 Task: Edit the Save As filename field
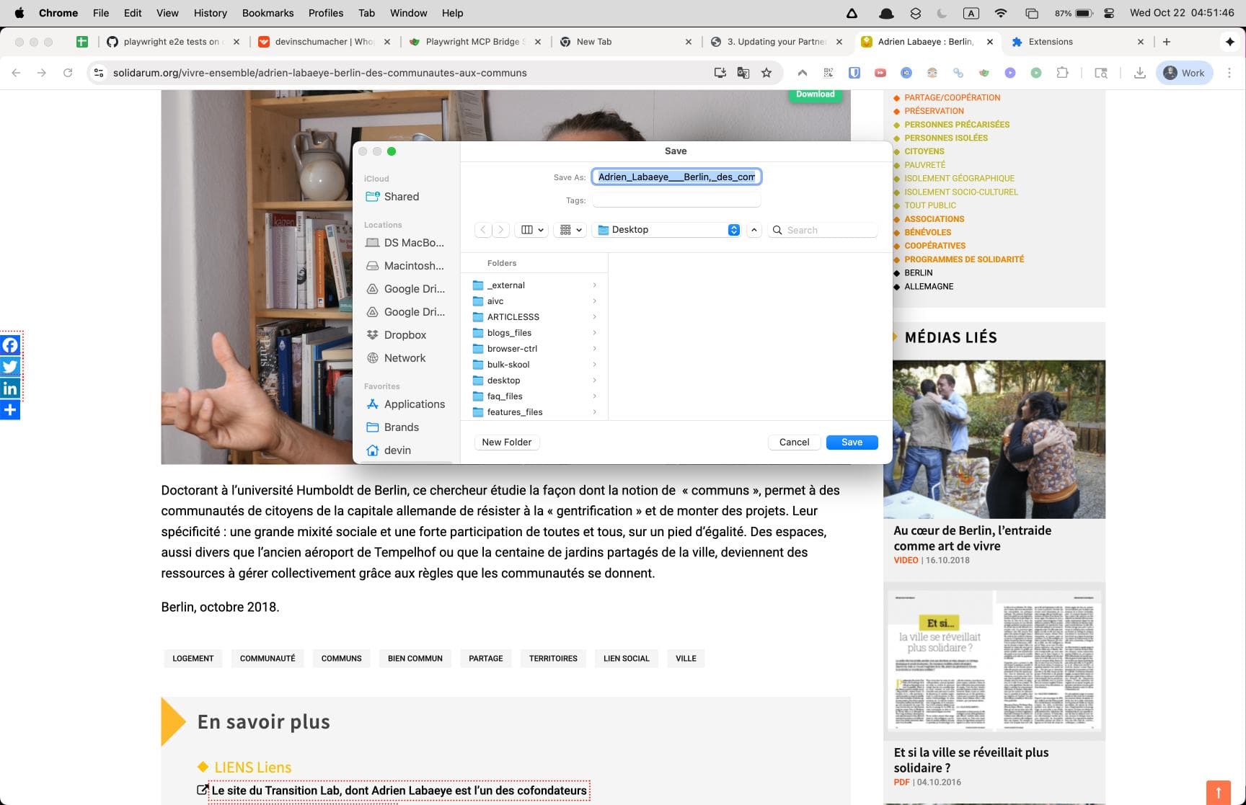[676, 177]
